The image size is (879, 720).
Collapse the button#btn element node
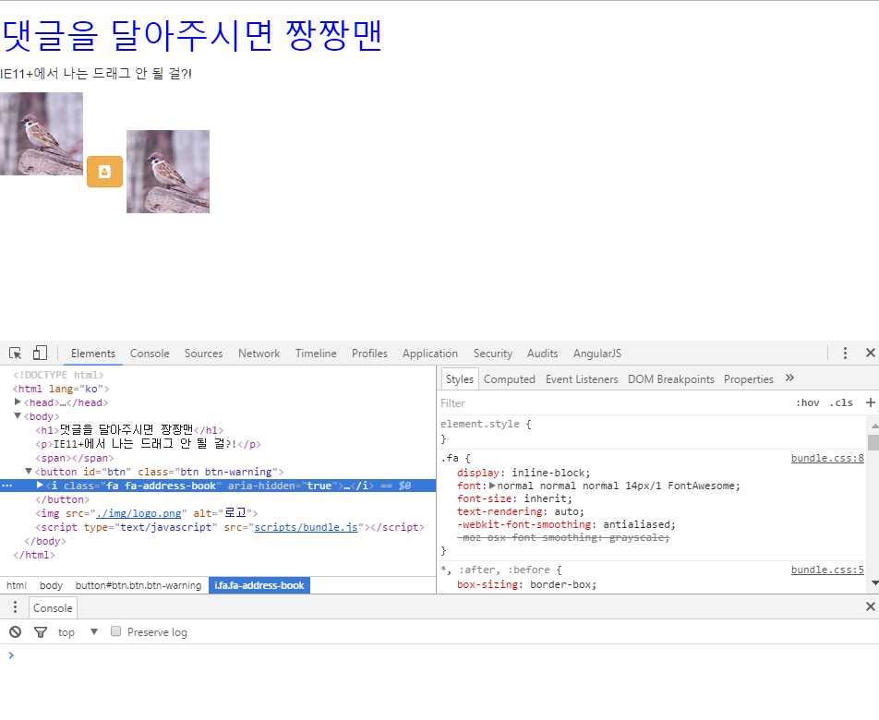[x=29, y=471]
